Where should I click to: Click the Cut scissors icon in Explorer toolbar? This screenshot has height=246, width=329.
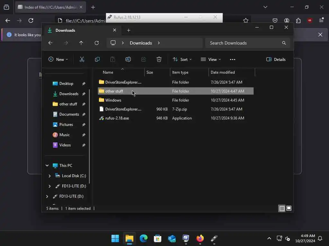click(x=82, y=59)
